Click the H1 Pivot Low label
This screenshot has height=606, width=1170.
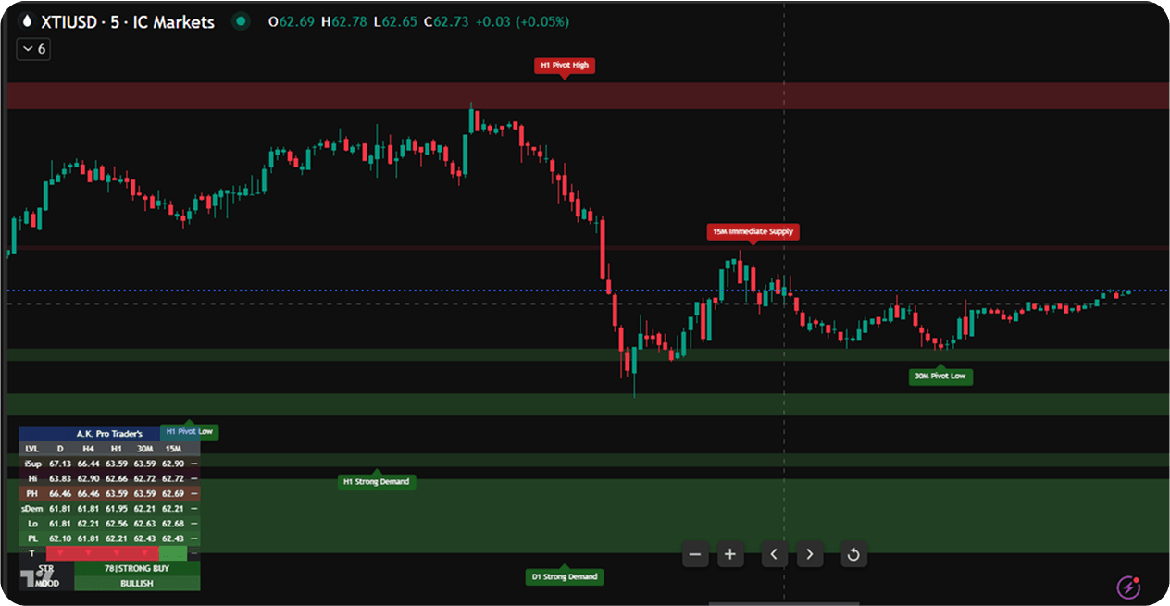coord(190,431)
